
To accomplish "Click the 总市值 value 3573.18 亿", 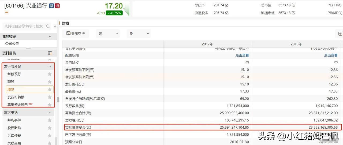I will 286,5.
